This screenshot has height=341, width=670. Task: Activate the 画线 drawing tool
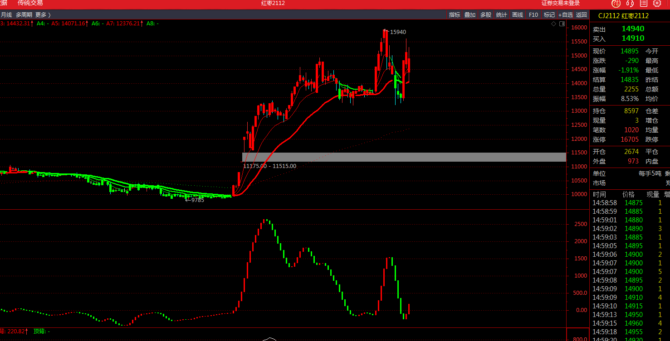point(518,14)
